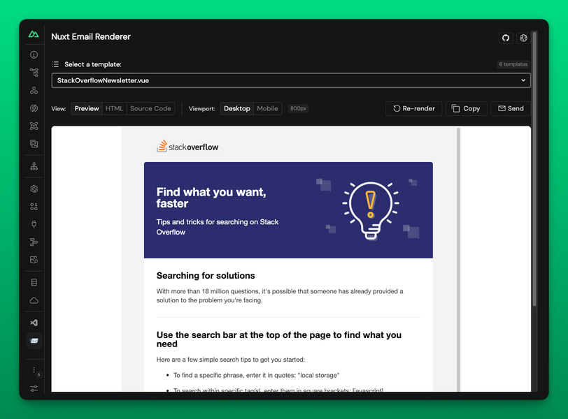Open the sliders settings icon at the bottom of the sidebar
The image size is (568, 419).
pos(34,388)
